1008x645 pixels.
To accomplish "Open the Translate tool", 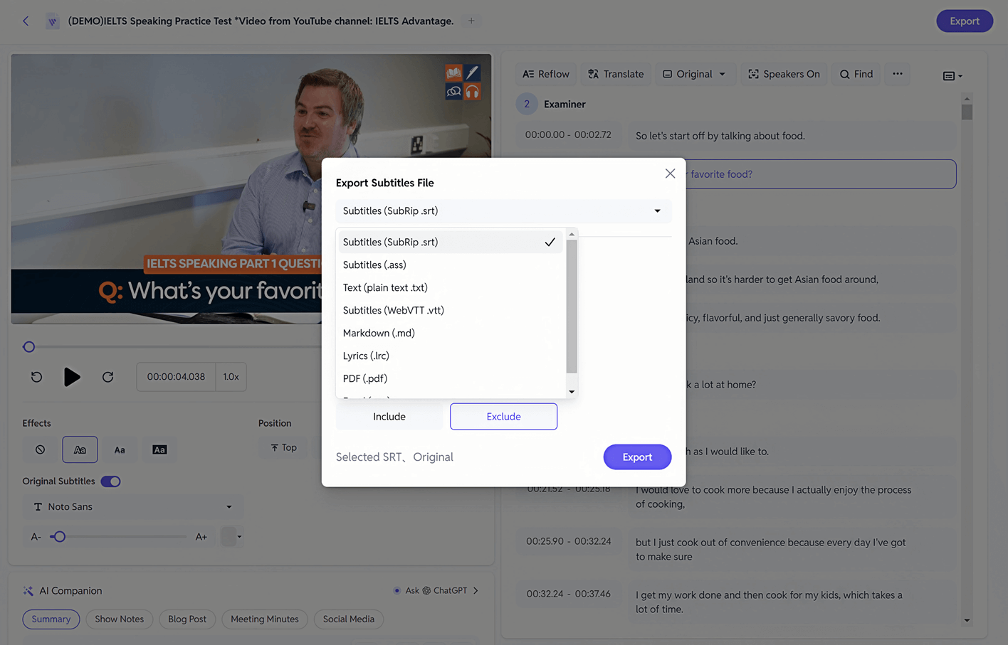I will click(616, 74).
